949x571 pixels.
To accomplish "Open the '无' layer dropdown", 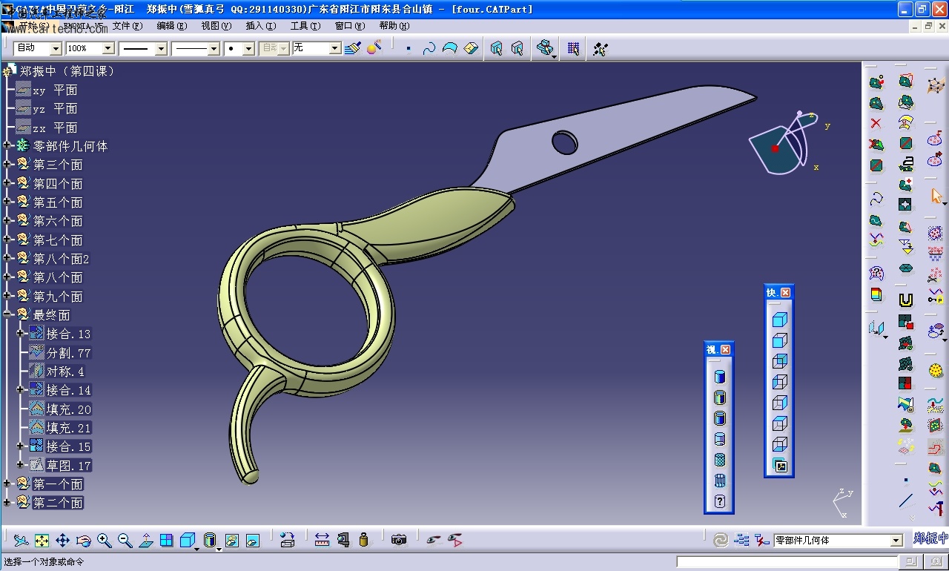I will point(335,48).
